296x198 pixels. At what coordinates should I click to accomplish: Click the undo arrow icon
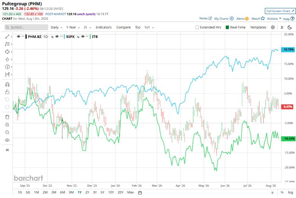[x=7, y=99]
